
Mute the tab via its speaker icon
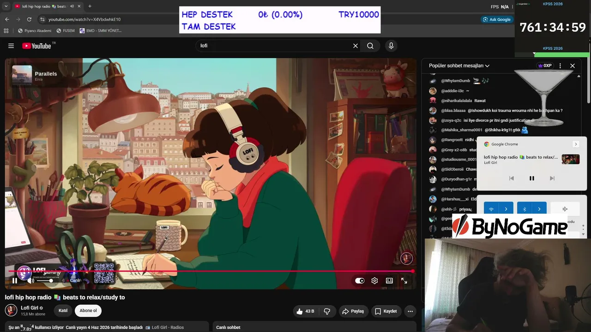(72, 6)
